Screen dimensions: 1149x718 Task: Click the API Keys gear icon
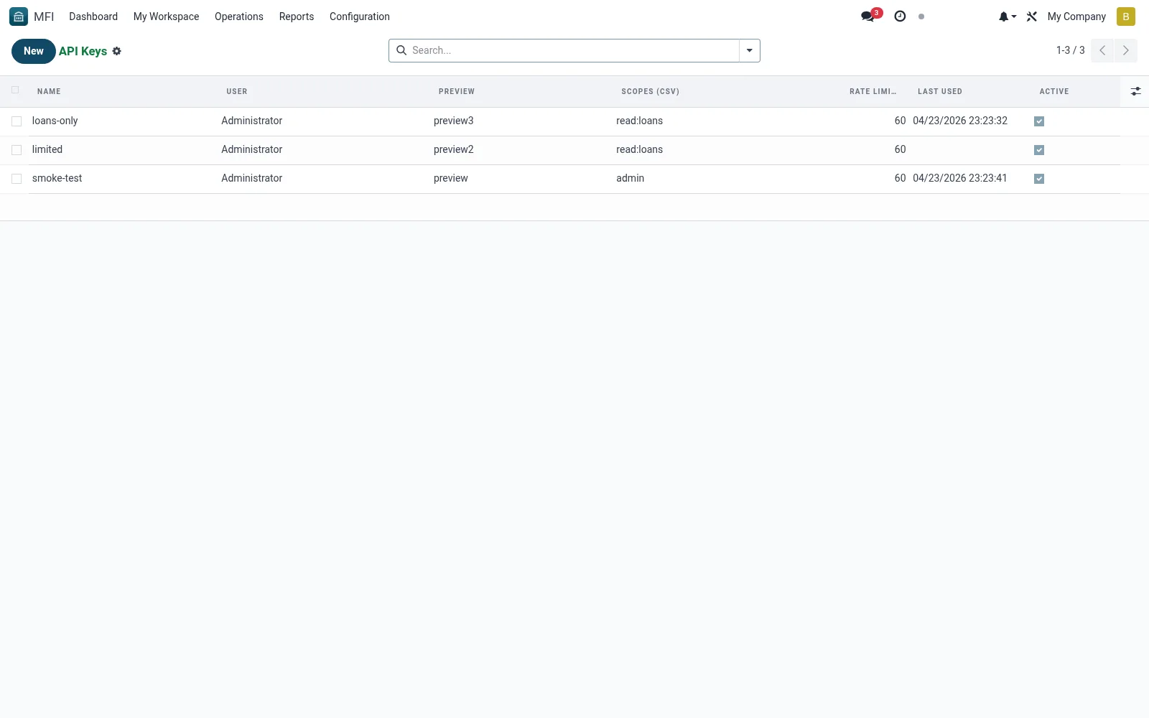tap(117, 51)
